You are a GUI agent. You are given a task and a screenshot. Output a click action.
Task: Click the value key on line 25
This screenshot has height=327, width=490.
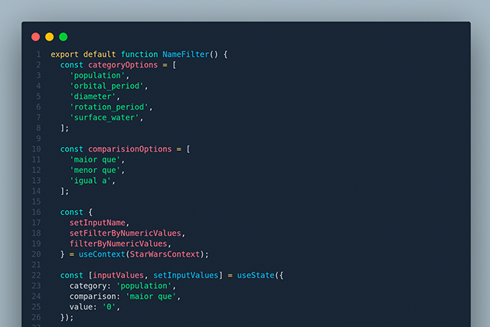pos(81,307)
